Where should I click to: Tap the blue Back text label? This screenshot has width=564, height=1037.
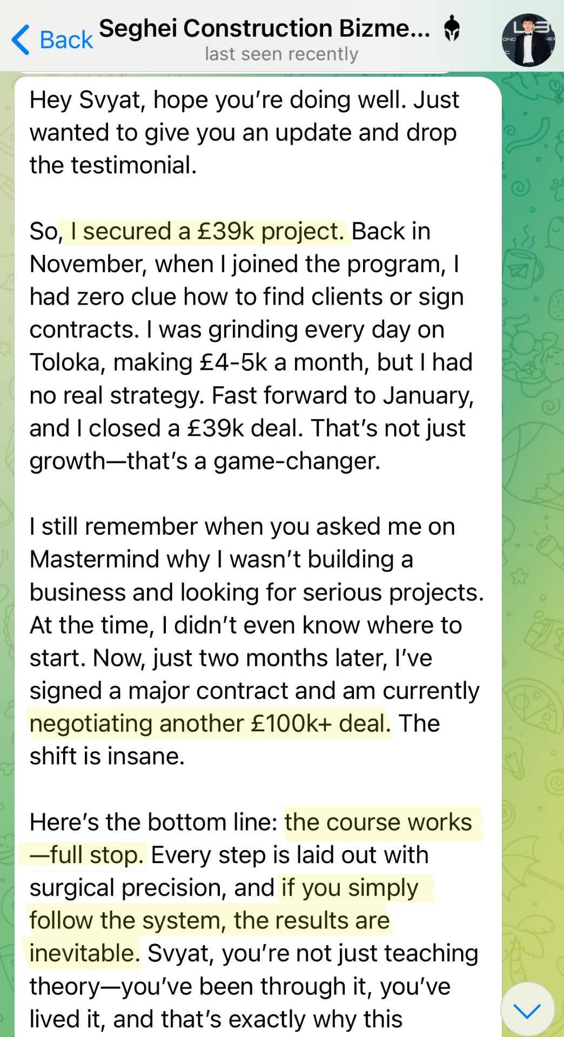[66, 40]
